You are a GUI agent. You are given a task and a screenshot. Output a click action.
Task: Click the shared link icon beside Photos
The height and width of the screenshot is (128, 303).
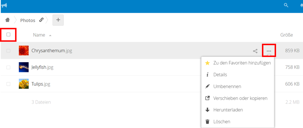click(x=41, y=20)
